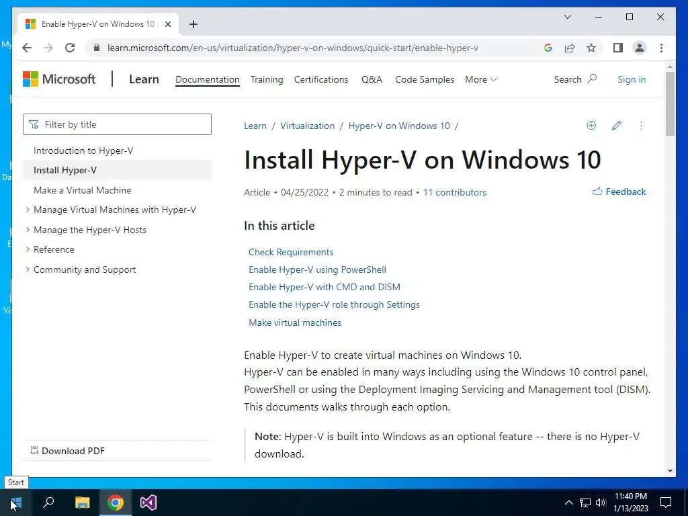
Task: Jump to Check Requirements
Action: pyautogui.click(x=291, y=252)
